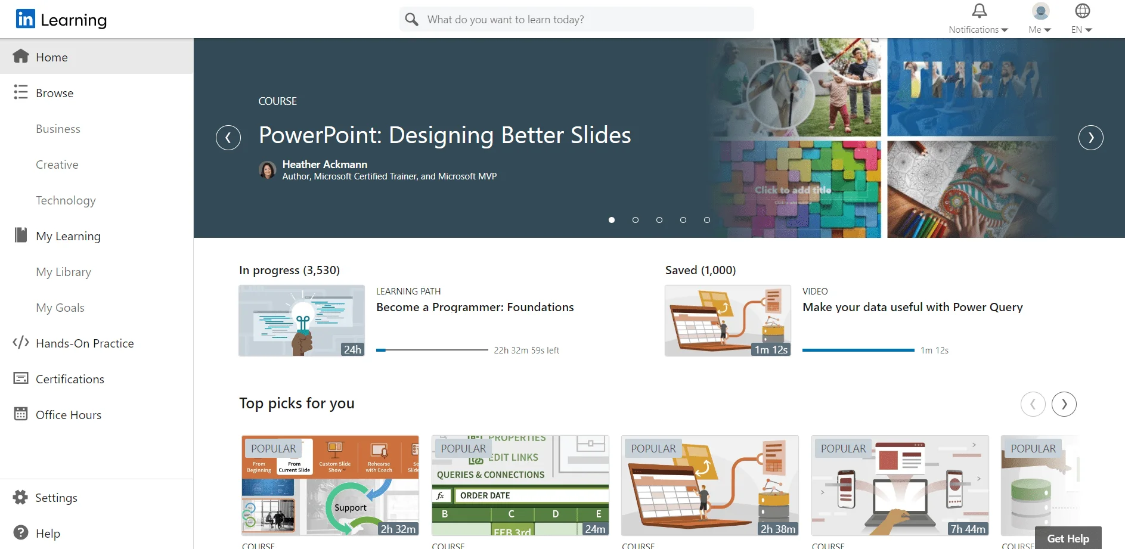The width and height of the screenshot is (1125, 549).
Task: Click the language globe icon
Action: [1082, 11]
